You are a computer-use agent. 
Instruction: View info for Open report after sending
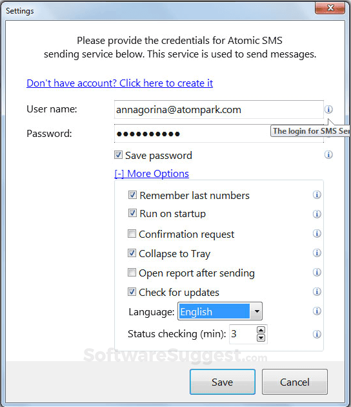pos(317,272)
